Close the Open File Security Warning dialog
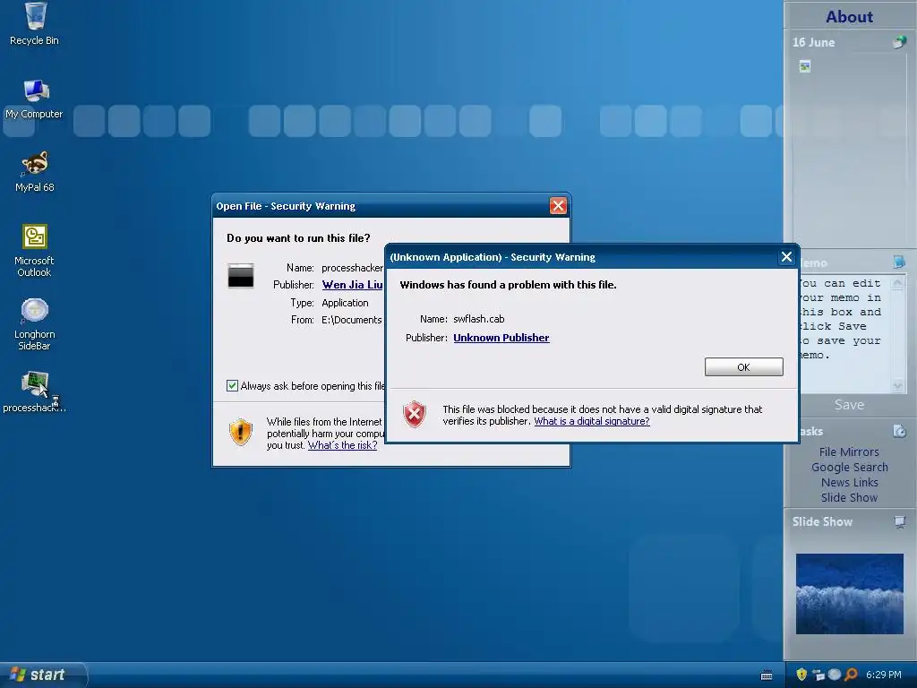Image resolution: width=917 pixels, height=688 pixels. pyautogui.click(x=558, y=206)
